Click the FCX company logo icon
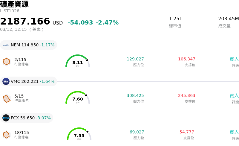Viewport: 239px width, 146px height. (6, 118)
